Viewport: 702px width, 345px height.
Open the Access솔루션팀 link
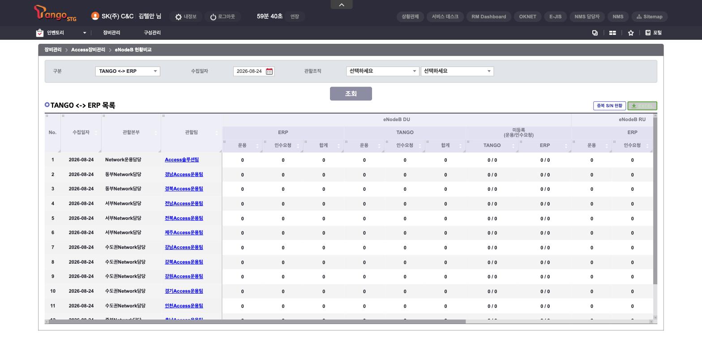coord(182,160)
